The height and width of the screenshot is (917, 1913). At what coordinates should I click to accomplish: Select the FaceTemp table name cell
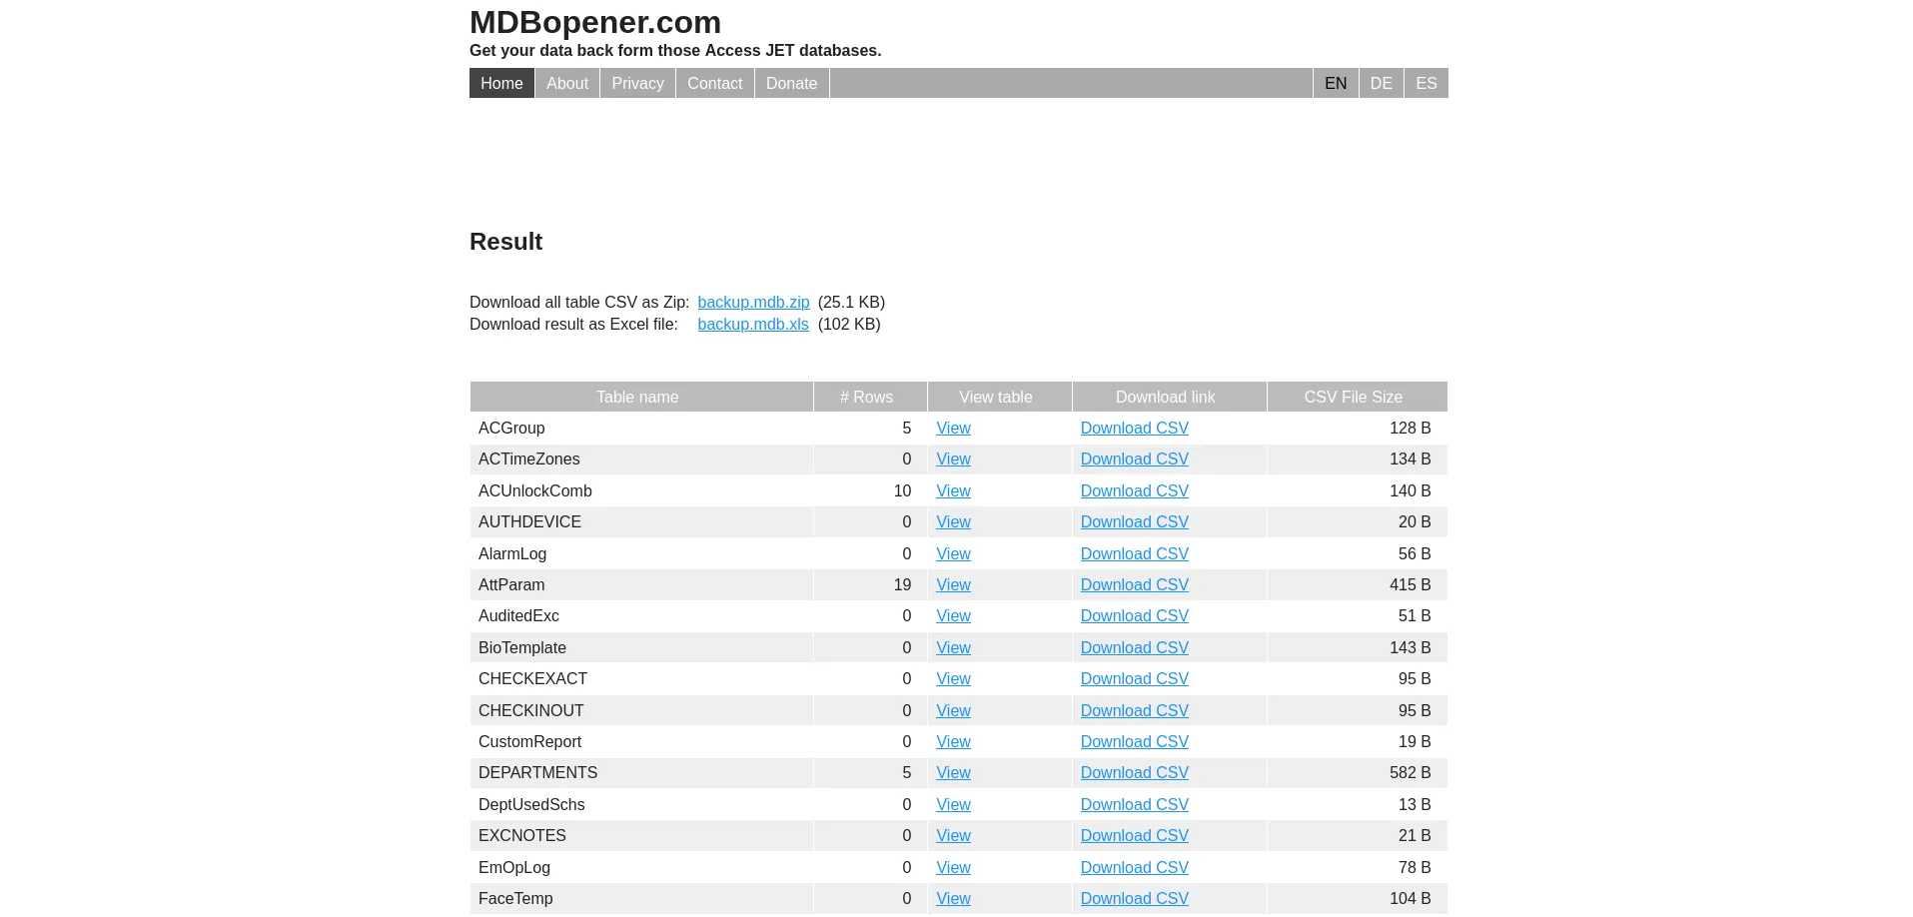point(641,898)
